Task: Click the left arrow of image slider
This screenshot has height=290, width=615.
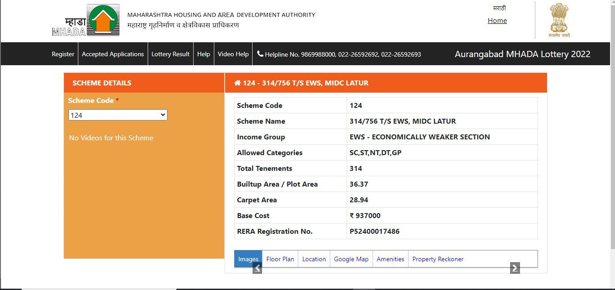Action: pos(257,268)
